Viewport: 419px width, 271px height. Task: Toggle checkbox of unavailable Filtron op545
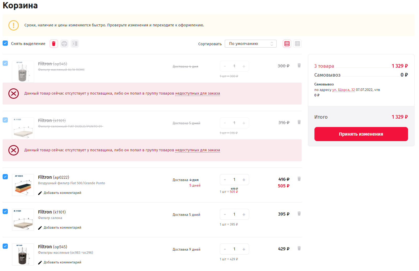(5, 63)
